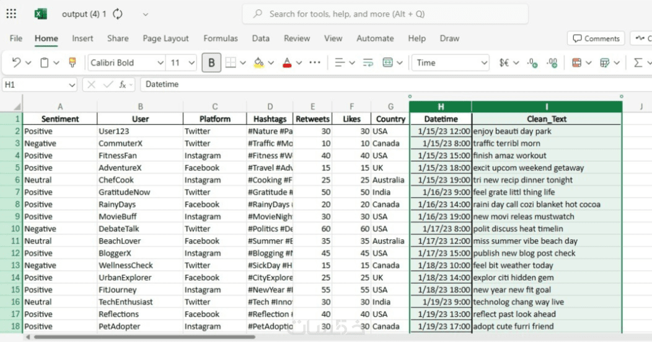Screen dimensions: 652x342
Task: Open the Comments pane button
Action: [x=596, y=38]
